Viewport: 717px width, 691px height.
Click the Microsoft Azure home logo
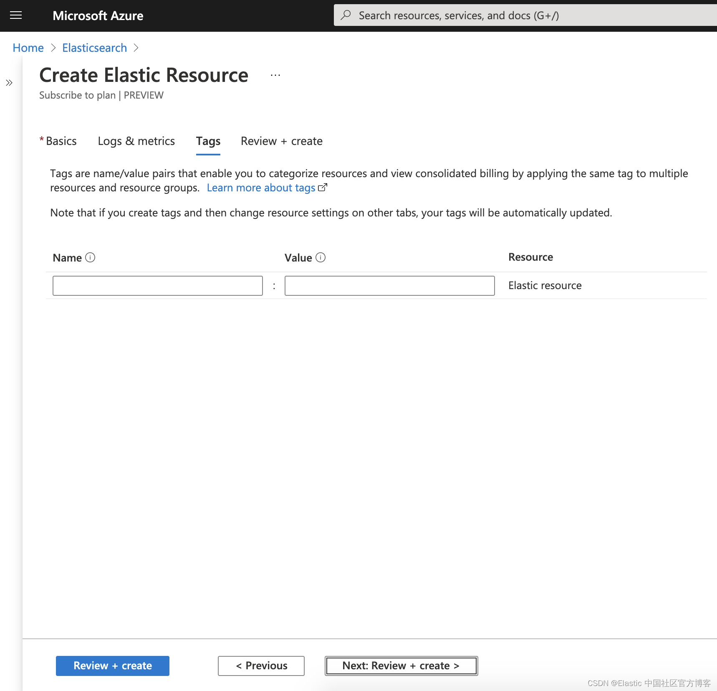tap(98, 15)
